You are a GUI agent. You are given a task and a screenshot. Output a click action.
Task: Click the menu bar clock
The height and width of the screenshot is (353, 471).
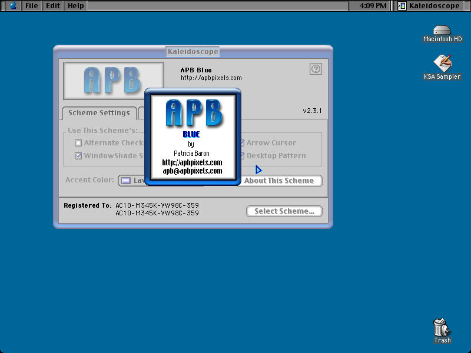point(373,6)
